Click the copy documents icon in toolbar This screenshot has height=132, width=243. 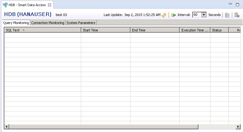pos(227,15)
